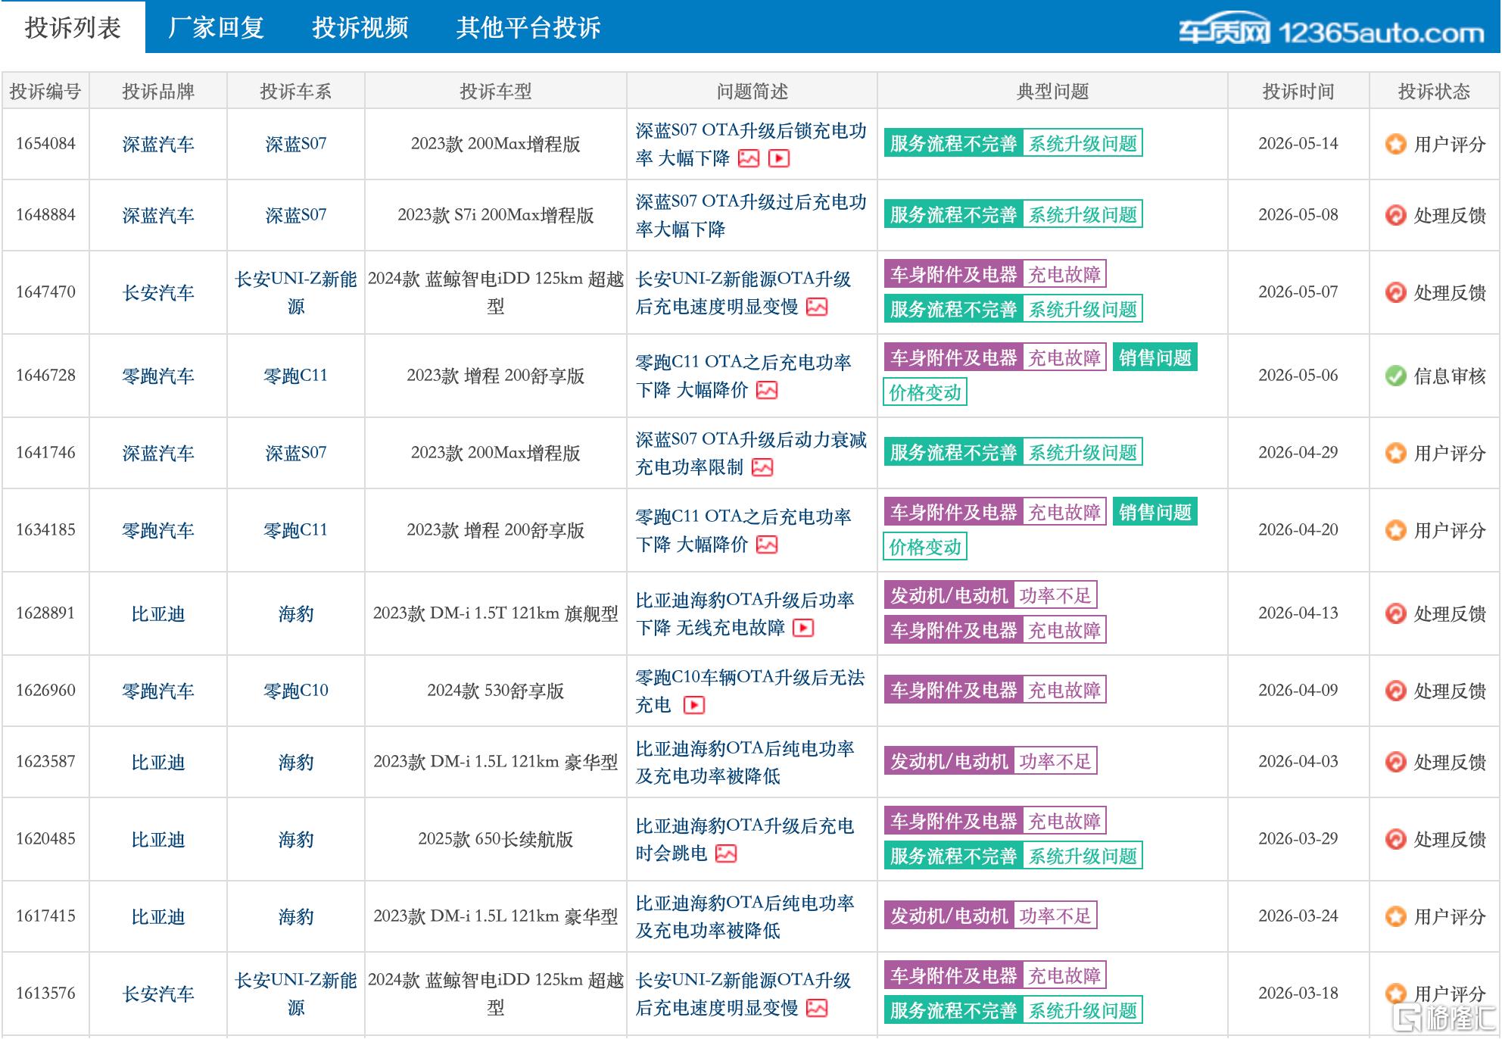Click 用户评分 status icon in row 1613576
The image size is (1502, 1039).
point(1395,994)
